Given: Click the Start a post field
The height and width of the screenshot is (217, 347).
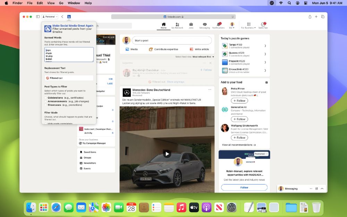Looking at the screenshot, I should coord(172,41).
